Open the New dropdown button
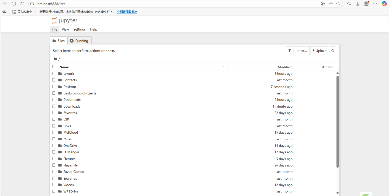This screenshot has width=389, height=196. [302, 51]
